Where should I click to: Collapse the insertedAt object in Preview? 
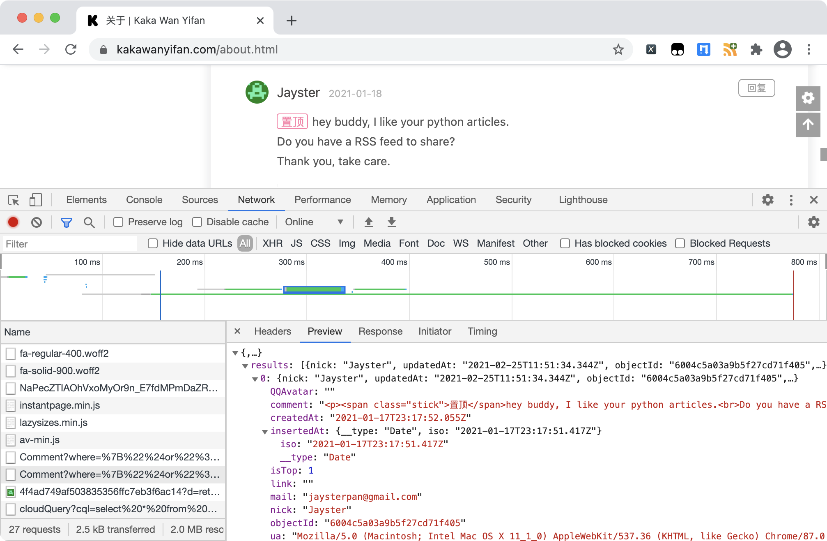(265, 431)
